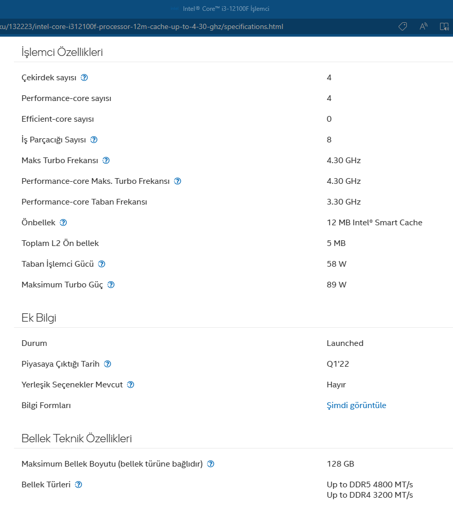Open help icon beside Maksimum Bellek Boyutu

[211, 464]
